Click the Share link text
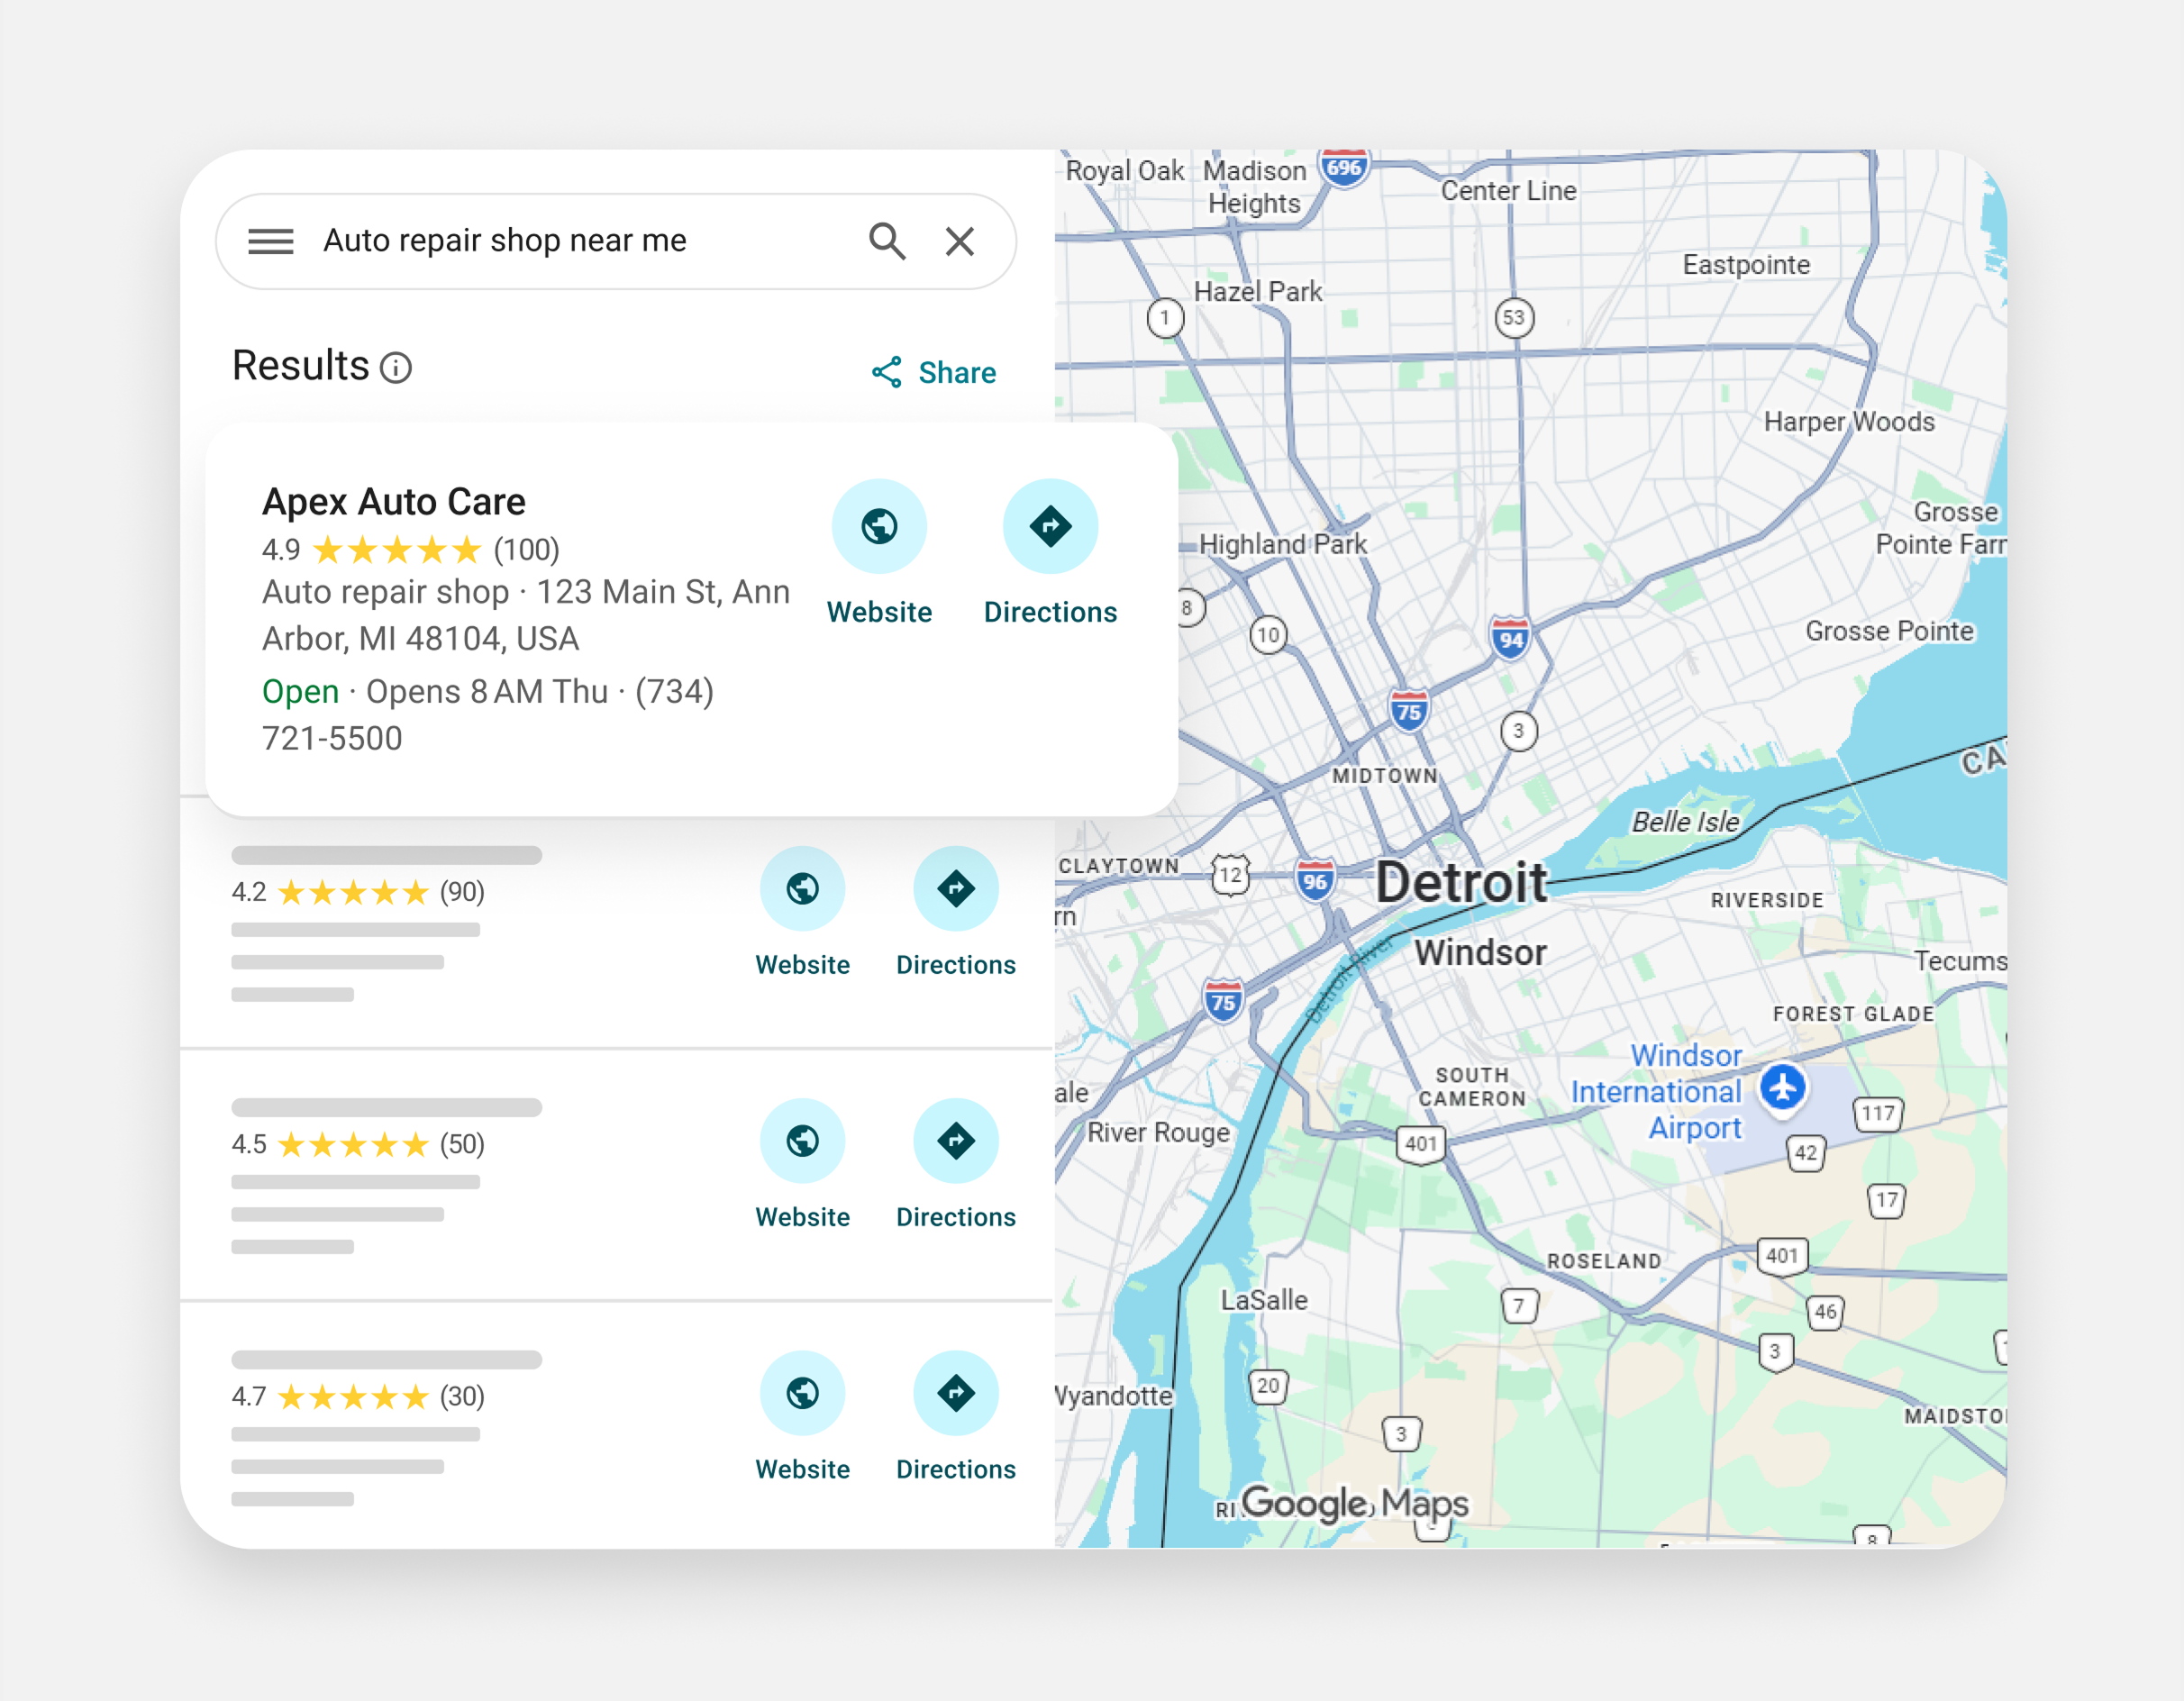 coord(957,372)
